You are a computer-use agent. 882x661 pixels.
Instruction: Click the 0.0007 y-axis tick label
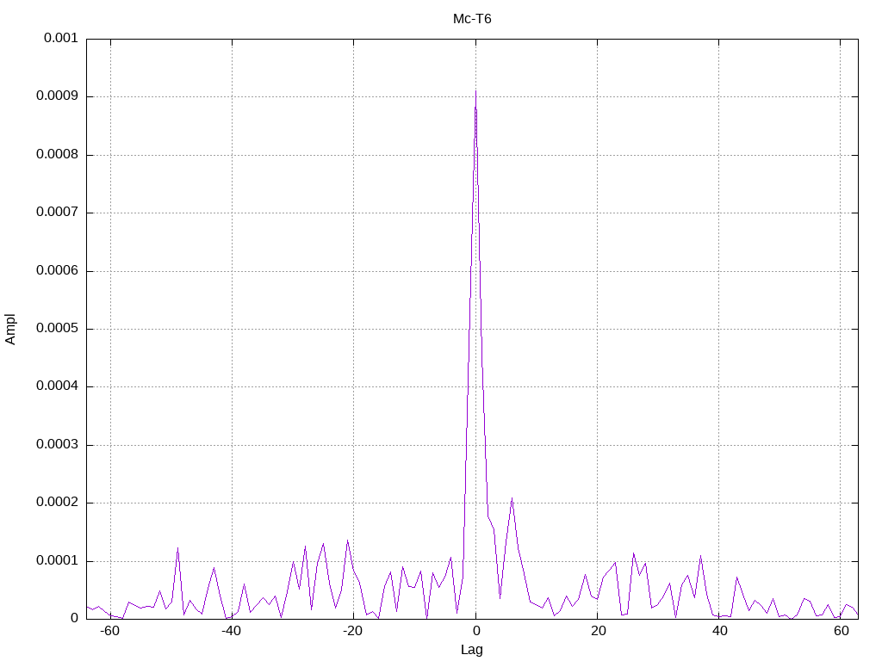(x=57, y=213)
